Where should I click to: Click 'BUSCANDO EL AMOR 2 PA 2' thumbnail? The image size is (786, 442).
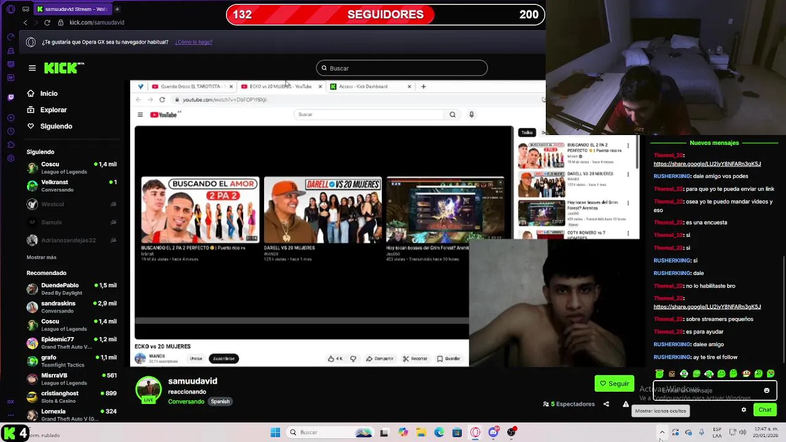pyautogui.click(x=200, y=210)
